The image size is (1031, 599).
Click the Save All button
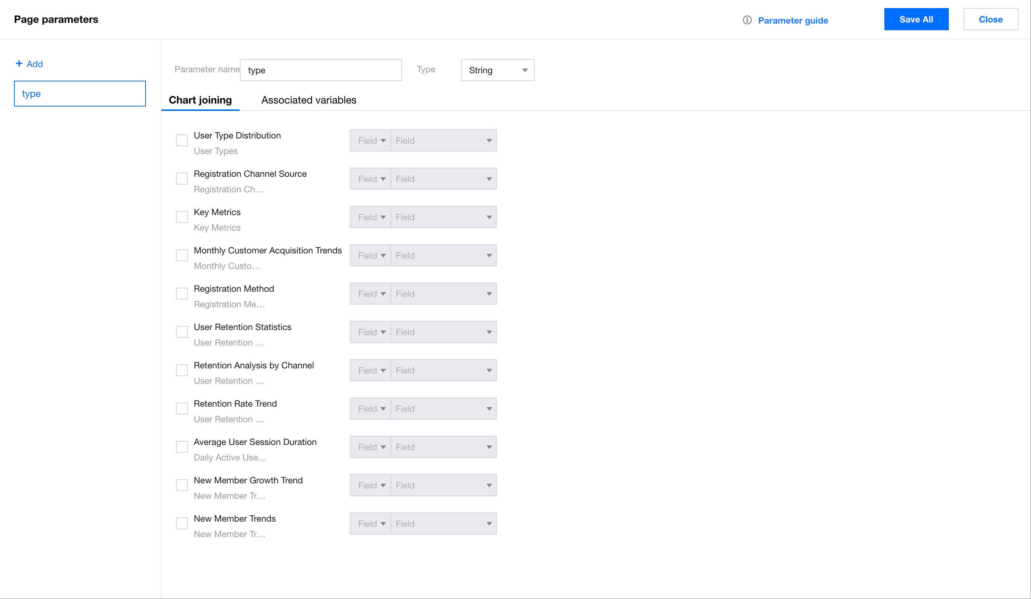click(x=916, y=19)
